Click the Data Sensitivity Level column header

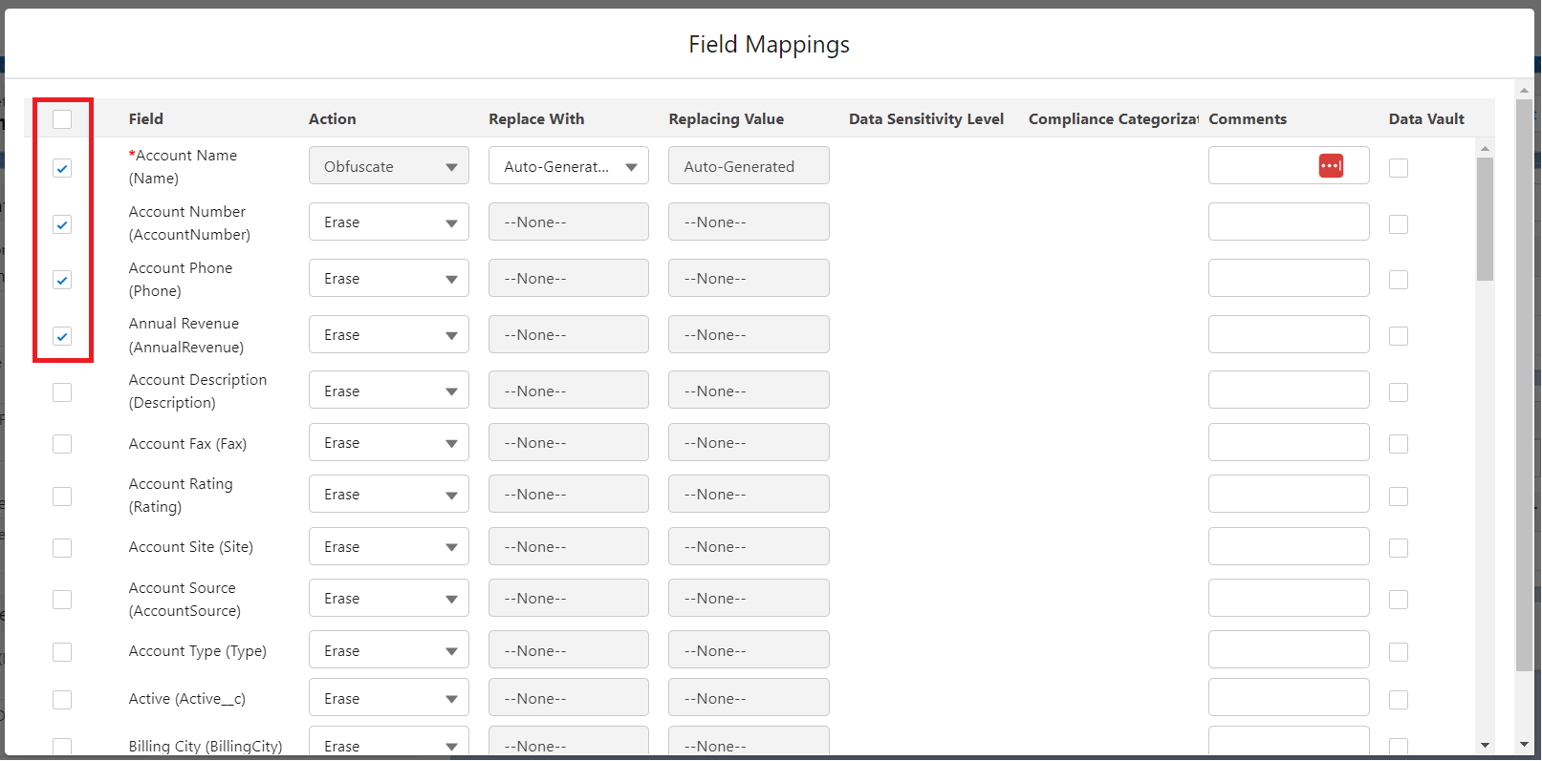(x=925, y=119)
